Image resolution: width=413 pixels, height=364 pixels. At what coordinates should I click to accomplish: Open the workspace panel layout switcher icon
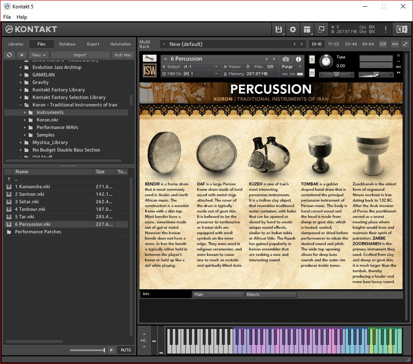tap(307, 29)
